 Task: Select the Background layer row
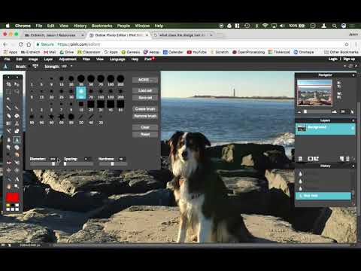[325, 128]
